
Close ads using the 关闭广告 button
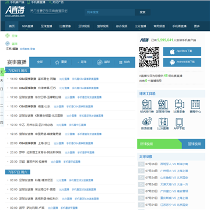click(x=56, y=2)
